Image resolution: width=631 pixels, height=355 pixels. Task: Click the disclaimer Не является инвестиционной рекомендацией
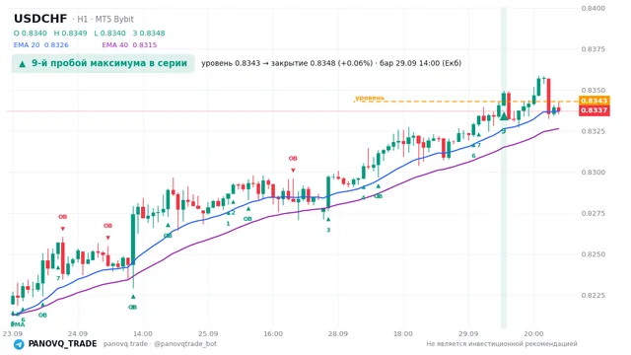[x=502, y=344]
